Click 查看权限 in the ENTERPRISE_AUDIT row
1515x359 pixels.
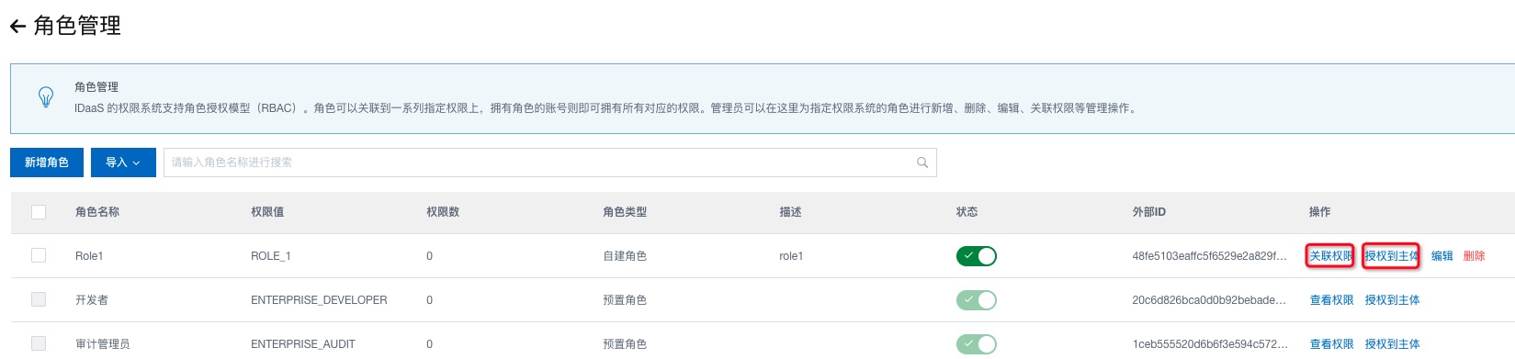[x=1331, y=344]
